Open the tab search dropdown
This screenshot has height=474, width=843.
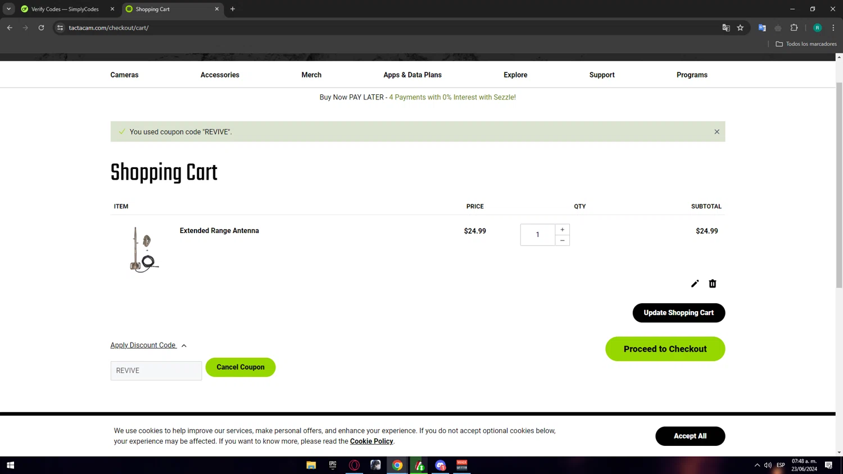pyautogui.click(x=9, y=9)
